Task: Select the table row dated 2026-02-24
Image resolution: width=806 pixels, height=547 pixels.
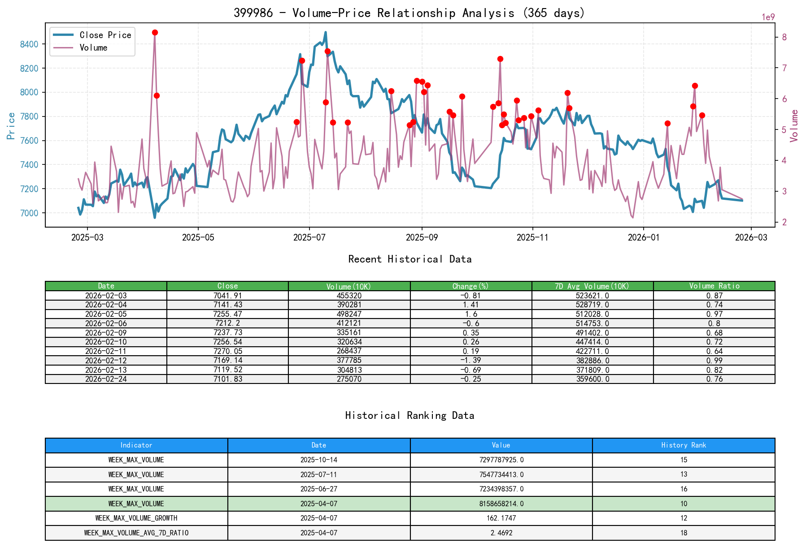Action: tap(107, 379)
